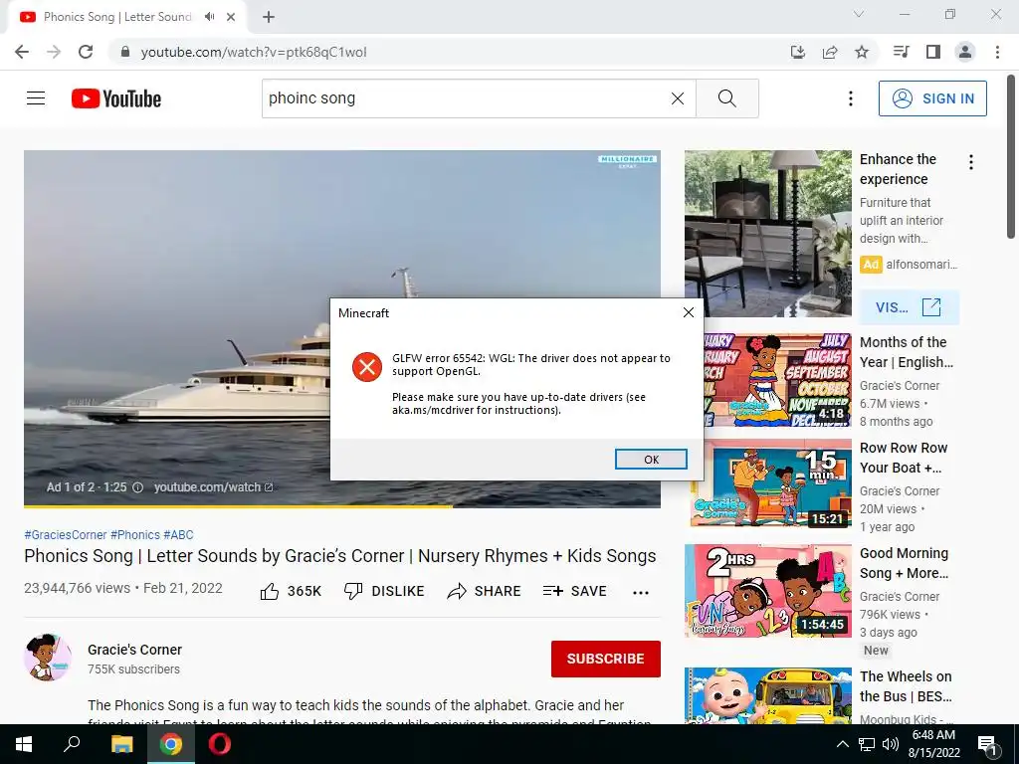Open the tab search chevron in title bar
The height and width of the screenshot is (764, 1019).
click(859, 14)
